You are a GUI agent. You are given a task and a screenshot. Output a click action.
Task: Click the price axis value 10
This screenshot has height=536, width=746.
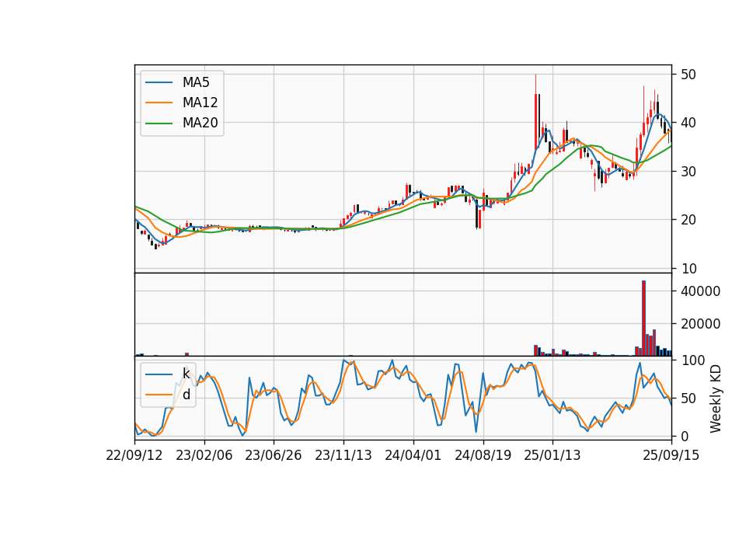click(x=688, y=269)
